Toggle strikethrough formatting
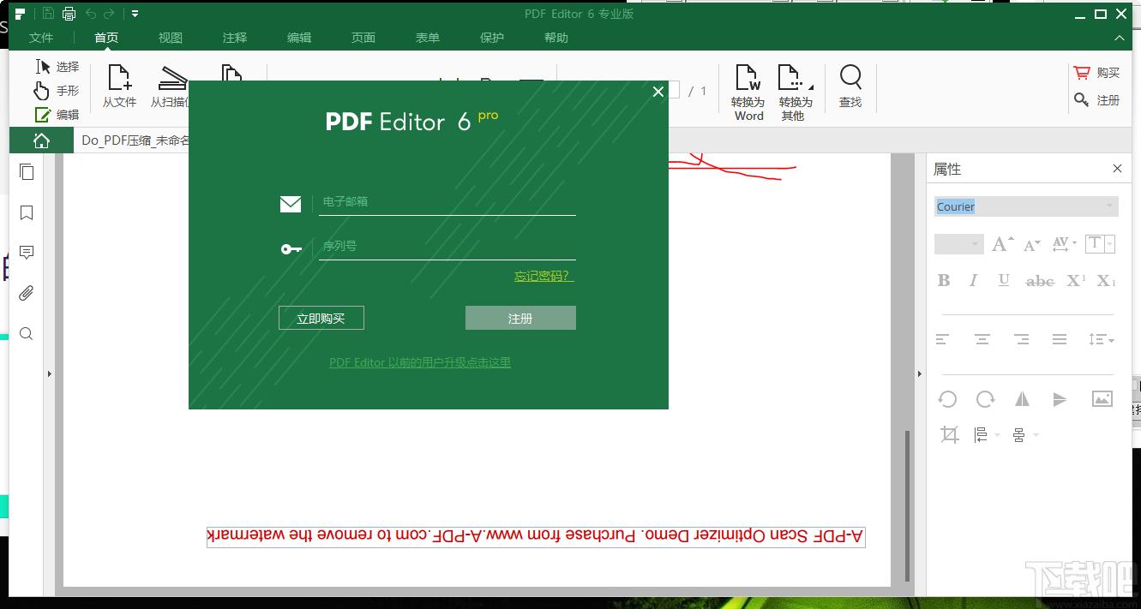 click(x=1040, y=281)
